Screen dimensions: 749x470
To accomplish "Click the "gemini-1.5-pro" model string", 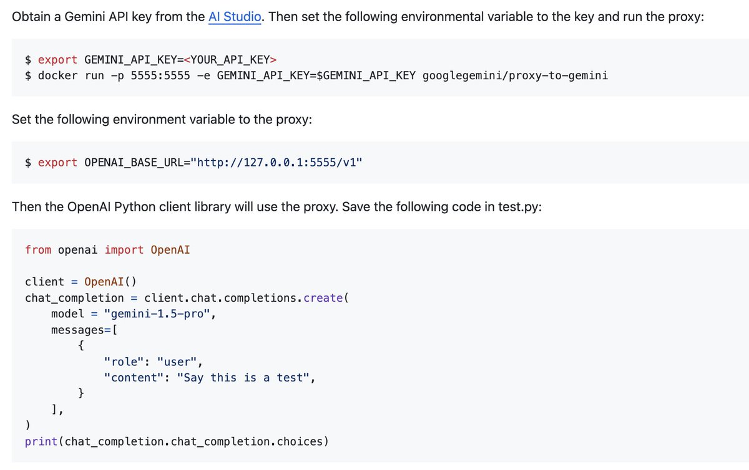I will 159,314.
